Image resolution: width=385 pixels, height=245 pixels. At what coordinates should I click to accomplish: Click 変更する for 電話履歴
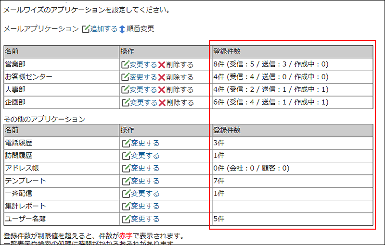[145, 143]
